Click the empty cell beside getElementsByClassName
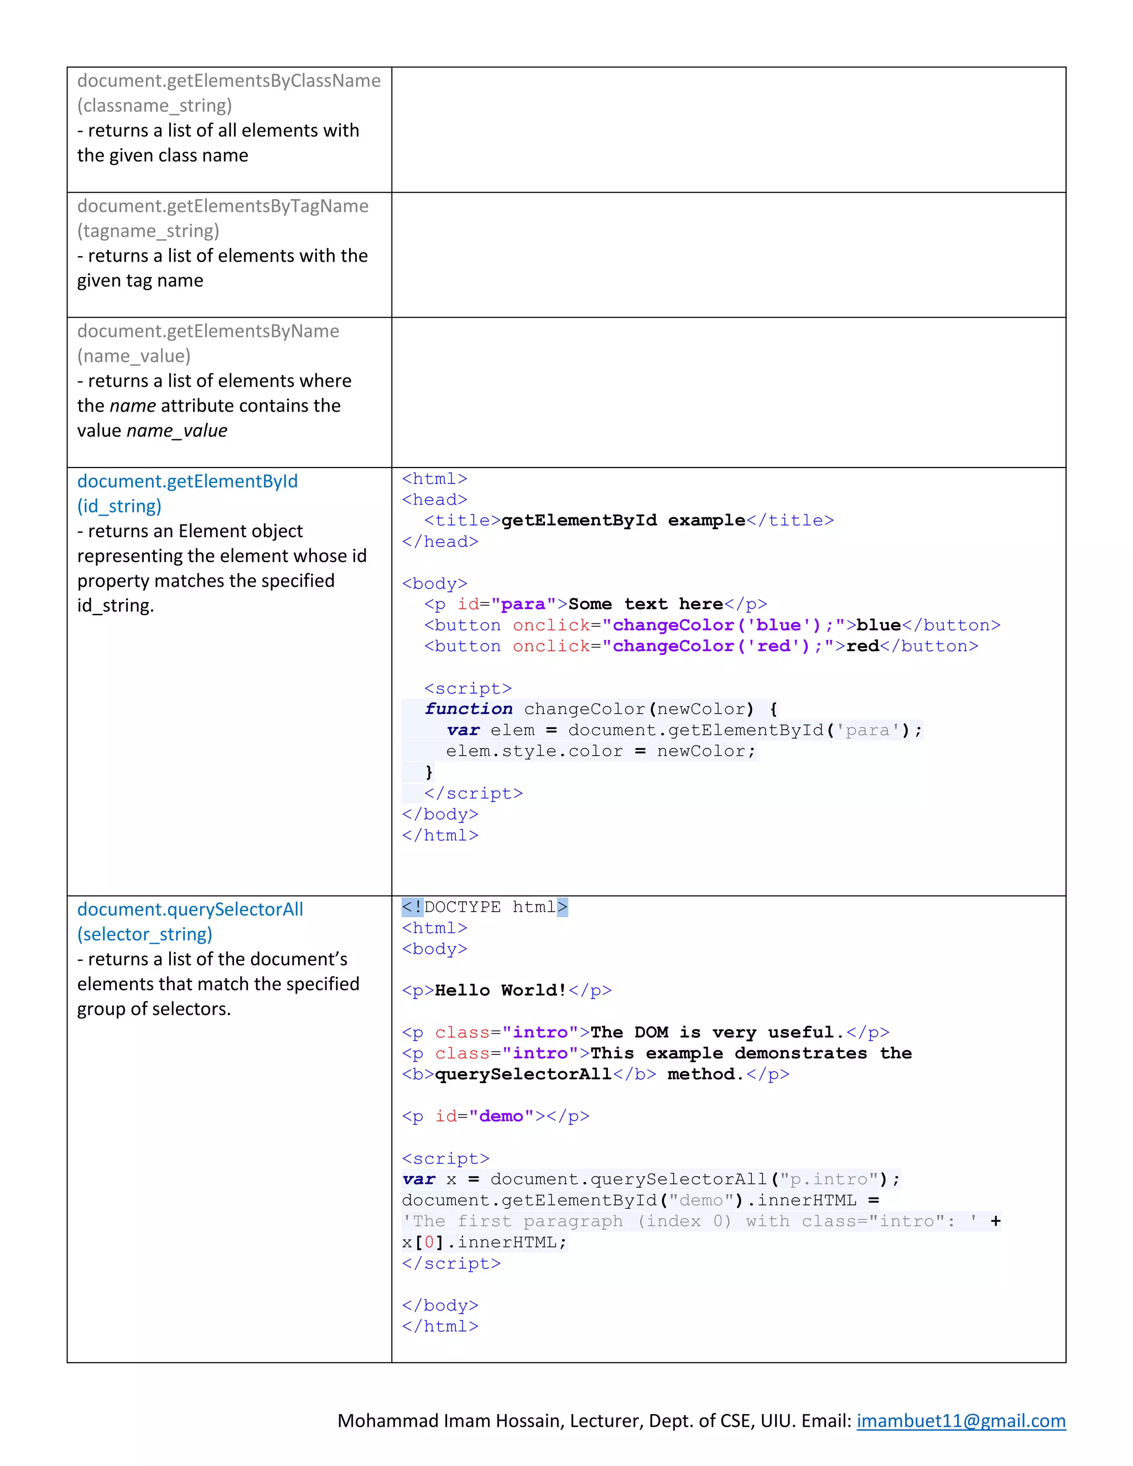 point(728,129)
